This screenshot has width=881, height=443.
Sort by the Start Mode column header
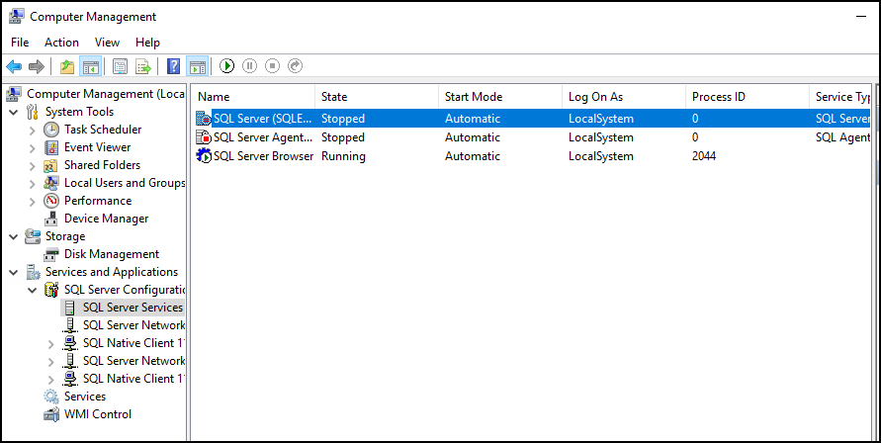500,97
